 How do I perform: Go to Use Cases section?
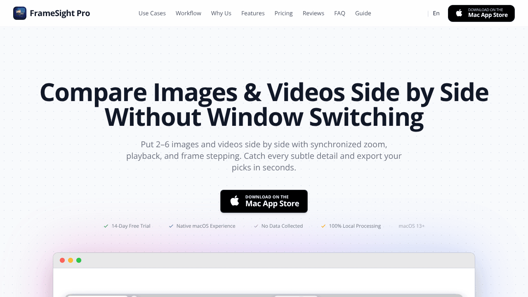click(x=152, y=13)
